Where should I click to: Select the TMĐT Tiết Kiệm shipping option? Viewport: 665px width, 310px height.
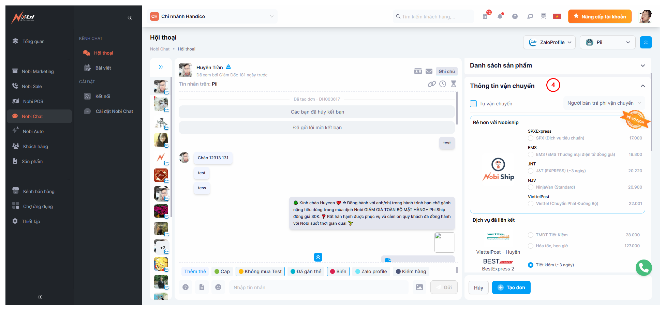(531, 235)
